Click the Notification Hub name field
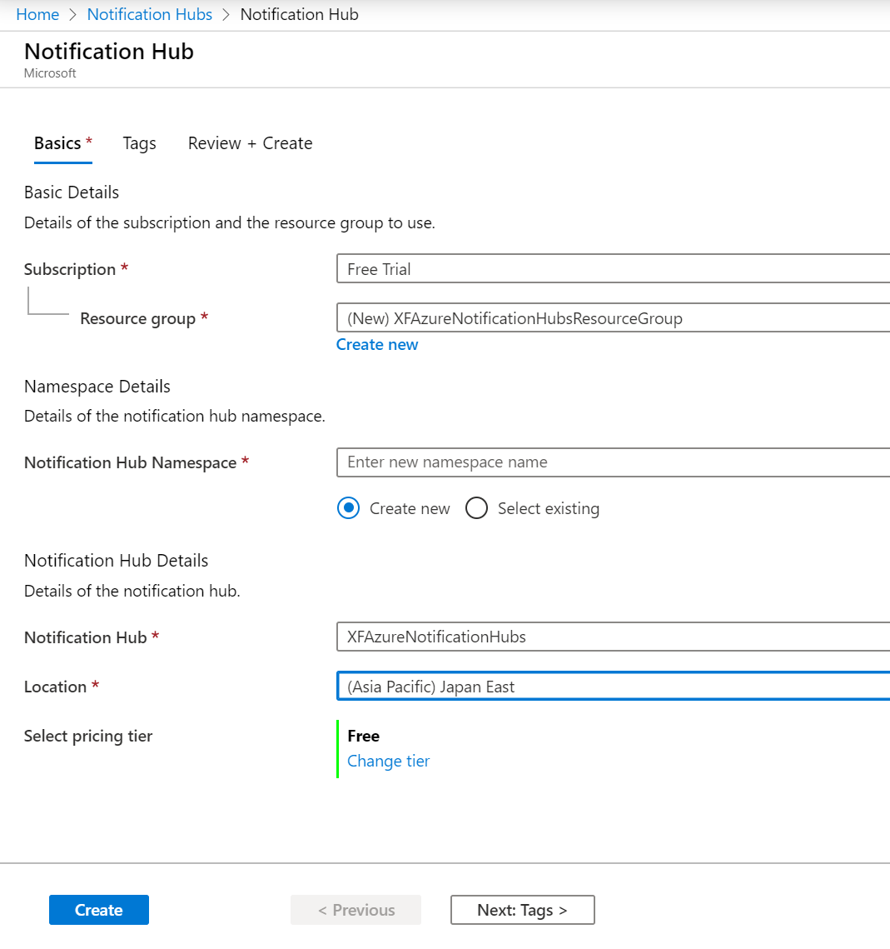 pyautogui.click(x=613, y=637)
